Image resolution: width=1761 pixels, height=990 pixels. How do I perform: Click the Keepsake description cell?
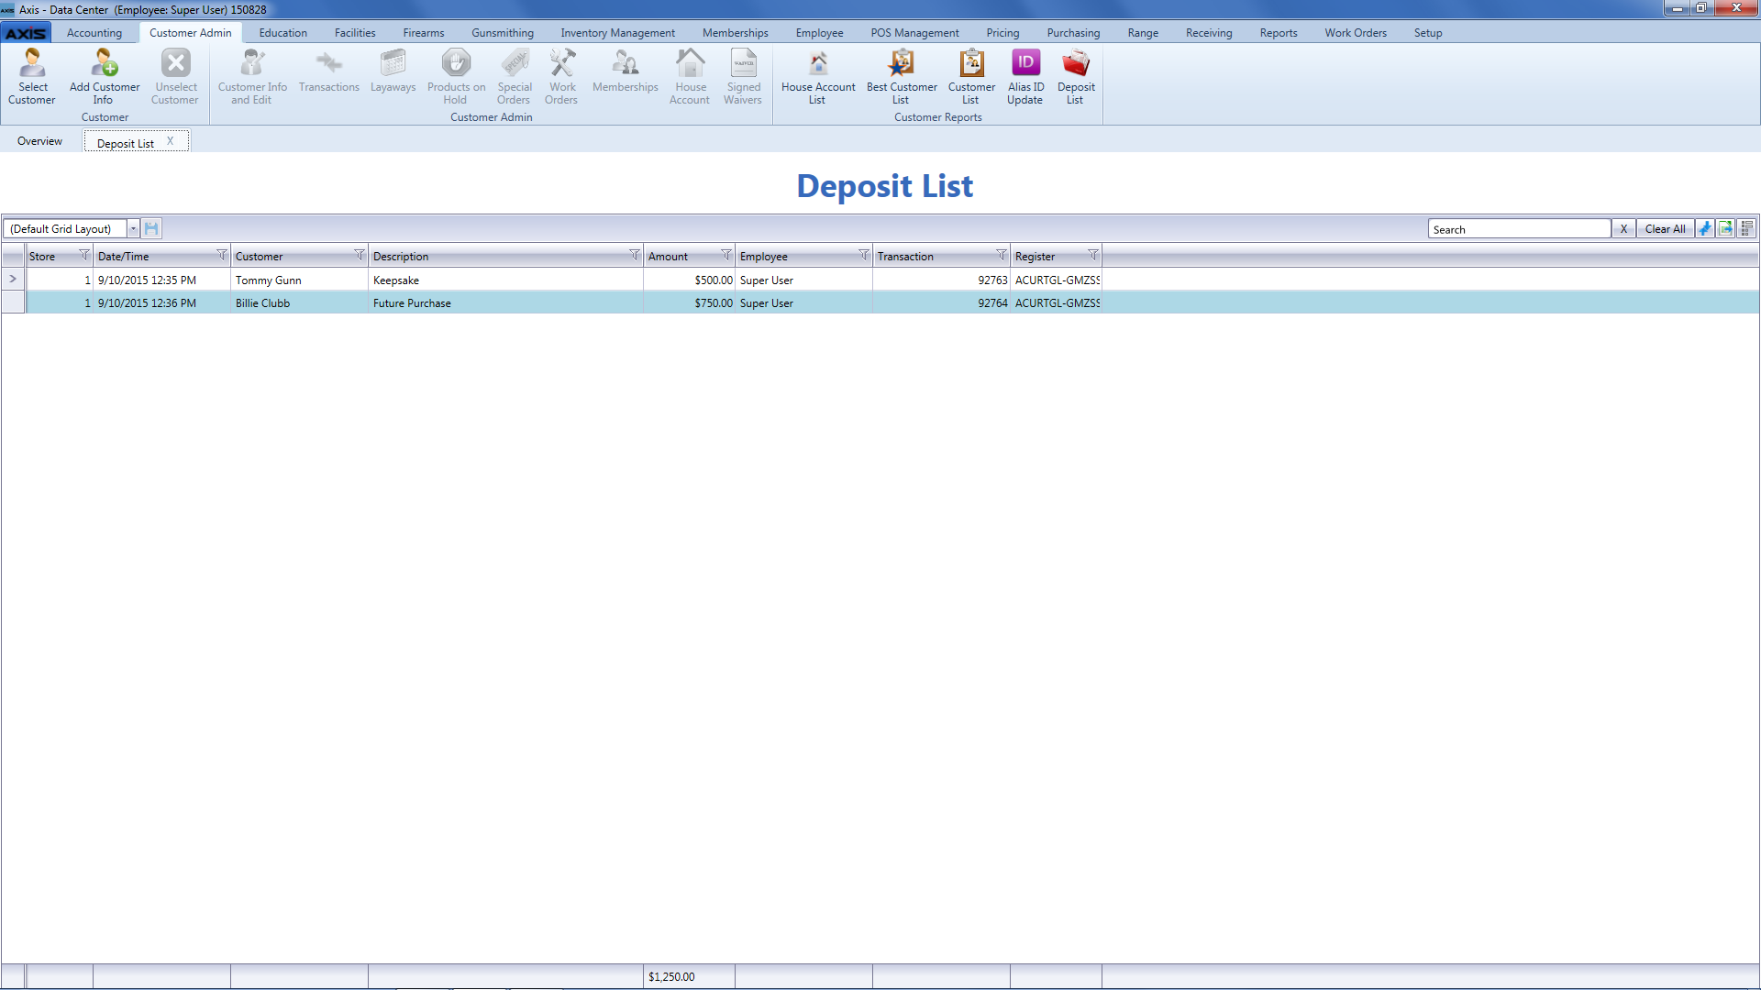pos(505,280)
